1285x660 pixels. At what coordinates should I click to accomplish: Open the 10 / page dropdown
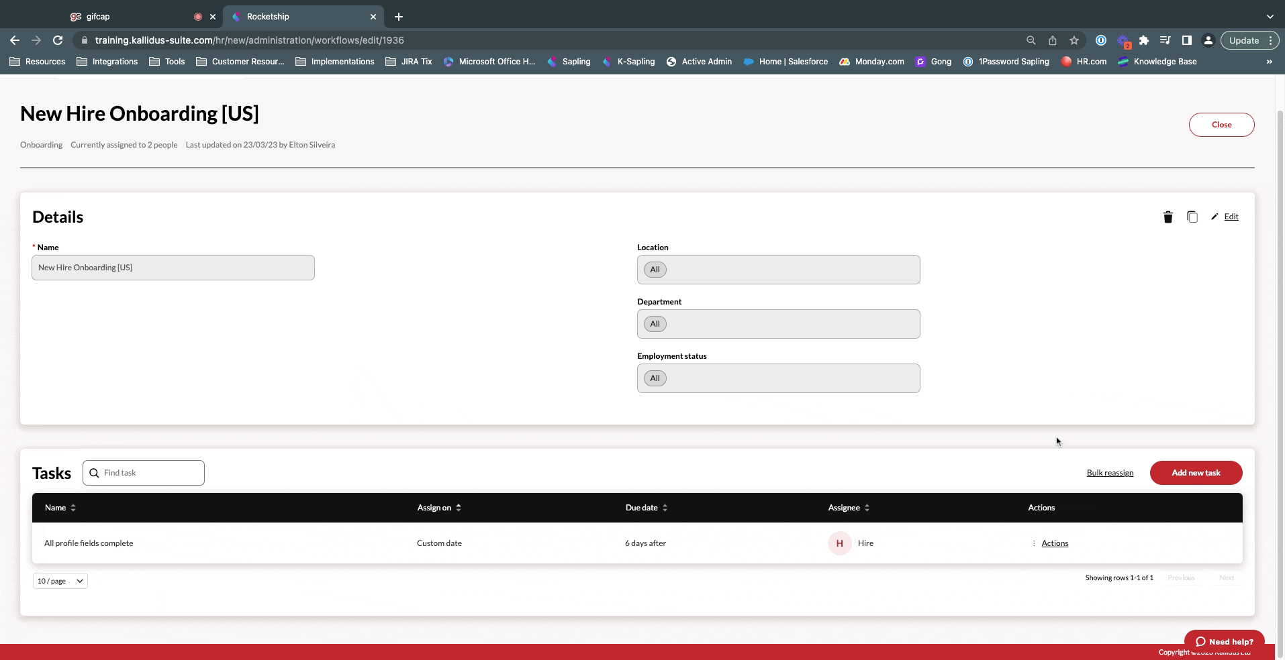tap(60, 581)
